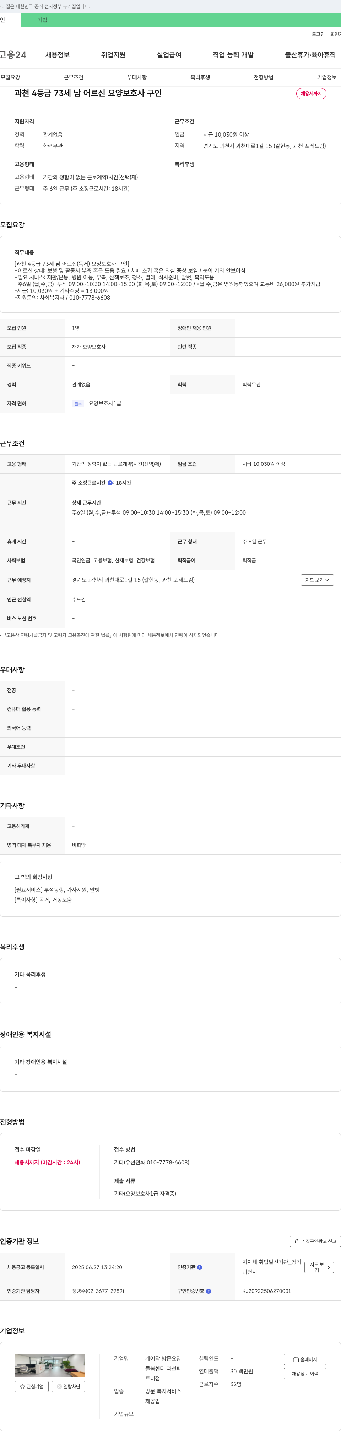Report false ad via 거짓구인광고 신고

315,1241
